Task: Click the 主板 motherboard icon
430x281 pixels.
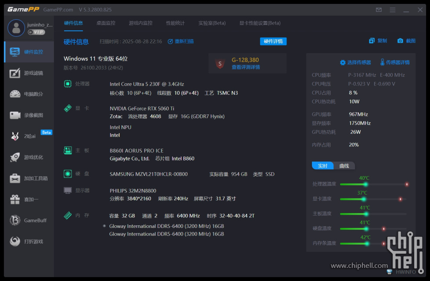Action: point(68,150)
